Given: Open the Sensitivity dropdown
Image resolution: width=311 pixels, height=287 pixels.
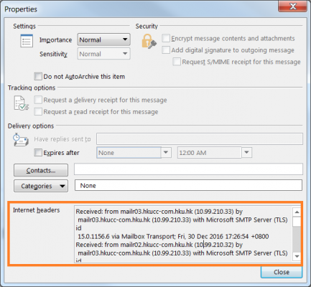Looking at the screenshot, I should click(x=104, y=54).
